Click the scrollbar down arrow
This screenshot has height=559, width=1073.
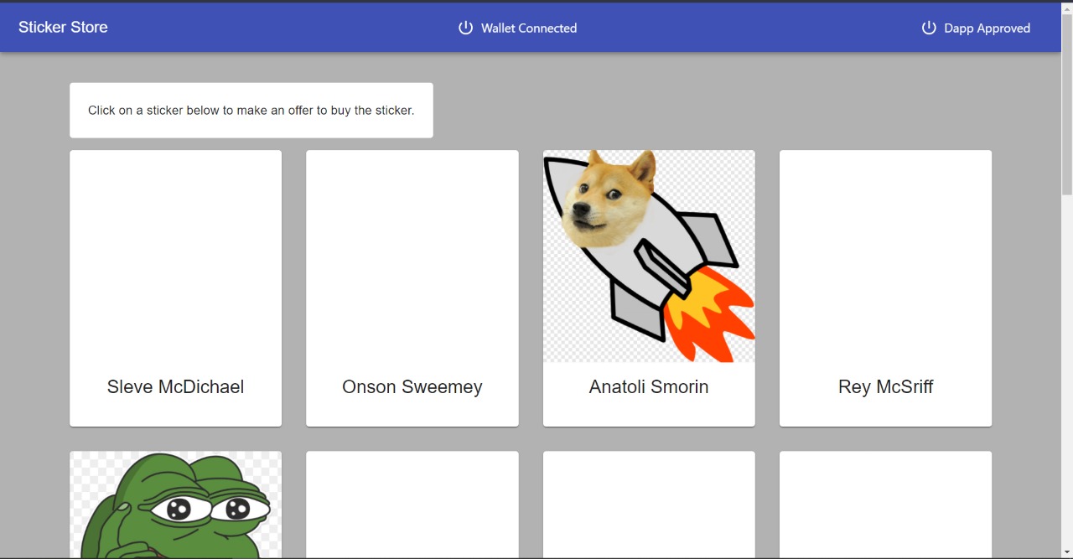[1067, 552]
